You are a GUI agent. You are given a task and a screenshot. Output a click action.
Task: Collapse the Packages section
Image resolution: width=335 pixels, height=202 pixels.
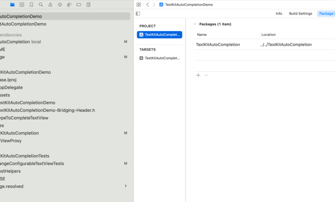[195, 24]
